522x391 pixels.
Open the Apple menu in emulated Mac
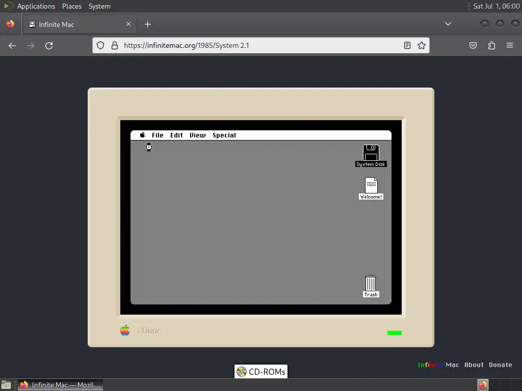[x=143, y=135]
